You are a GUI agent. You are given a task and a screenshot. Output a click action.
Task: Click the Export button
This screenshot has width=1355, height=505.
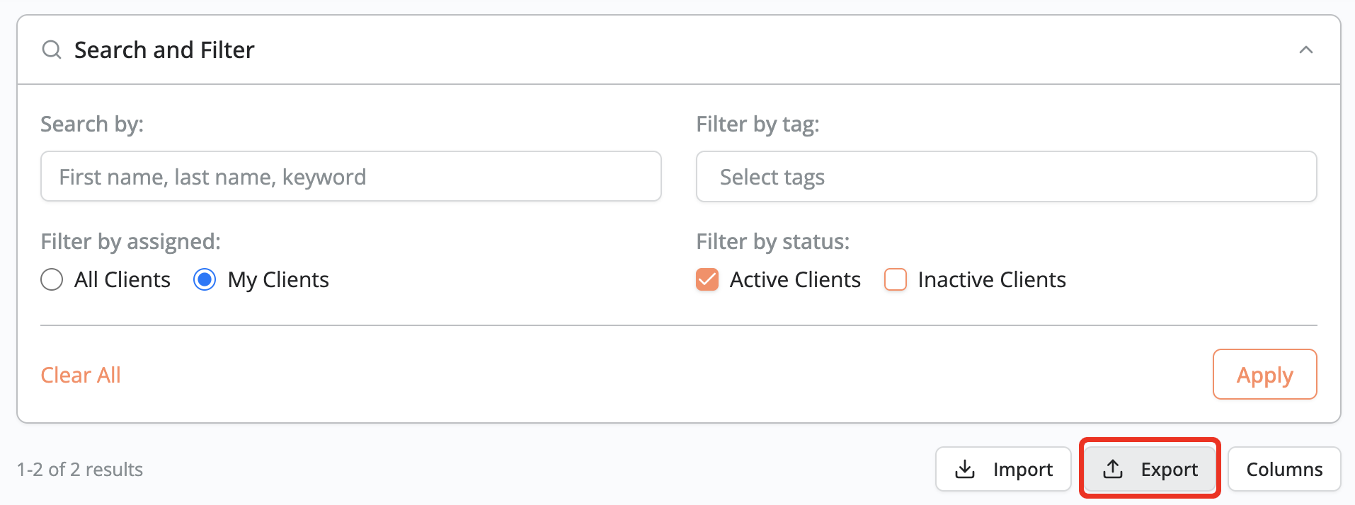click(1148, 468)
